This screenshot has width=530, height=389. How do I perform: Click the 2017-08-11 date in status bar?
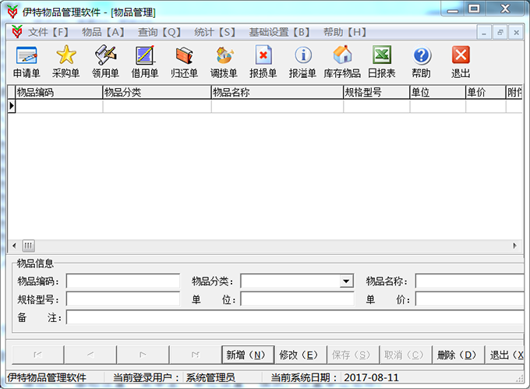click(x=371, y=377)
